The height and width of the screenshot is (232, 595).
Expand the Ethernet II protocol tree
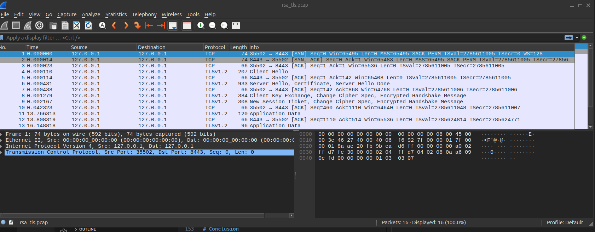2,140
